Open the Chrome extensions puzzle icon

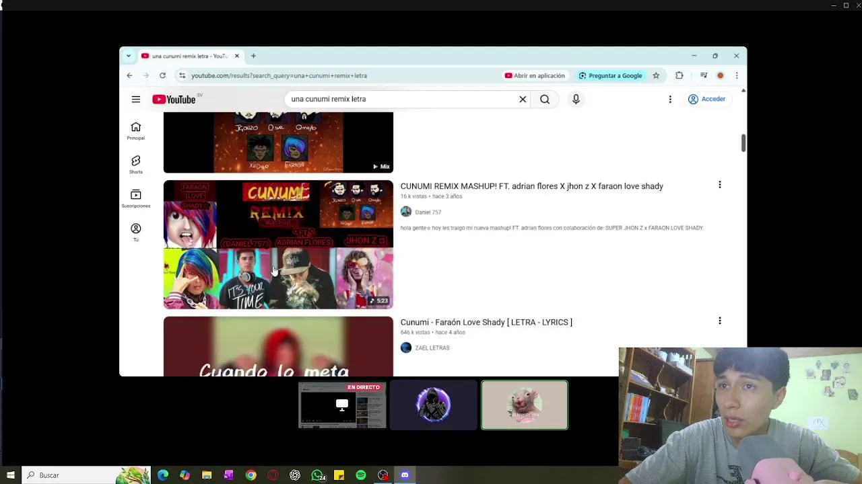pos(679,75)
